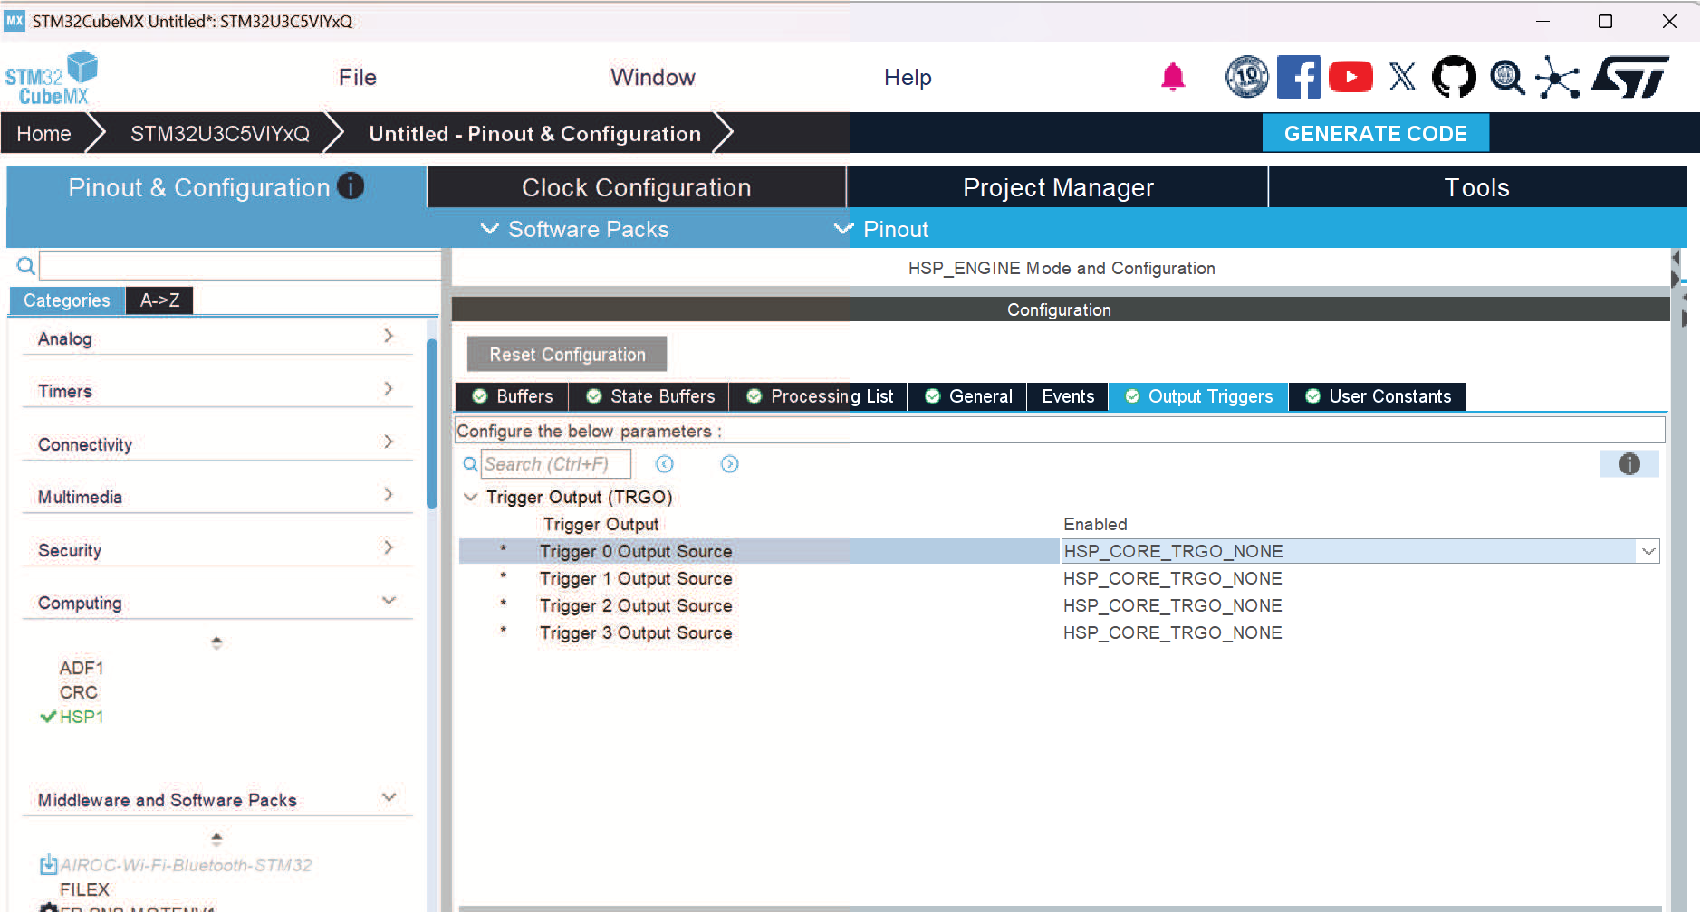Image resolution: width=1701 pixels, height=913 pixels.
Task: Select AIROC-Wi-Fi-Bluetooth-STM32 pack entry
Action: (x=186, y=865)
